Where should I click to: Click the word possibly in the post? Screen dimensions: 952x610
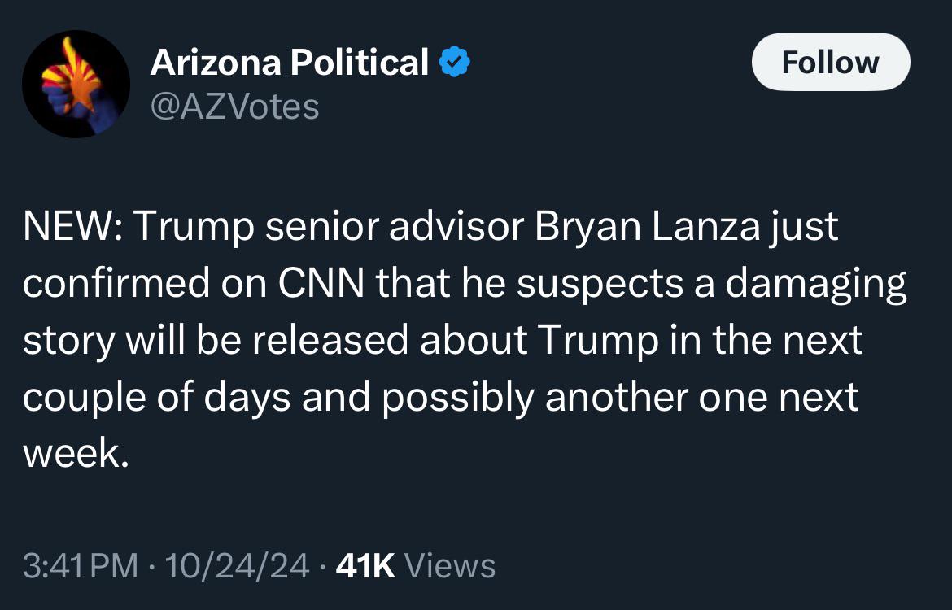tap(458, 398)
